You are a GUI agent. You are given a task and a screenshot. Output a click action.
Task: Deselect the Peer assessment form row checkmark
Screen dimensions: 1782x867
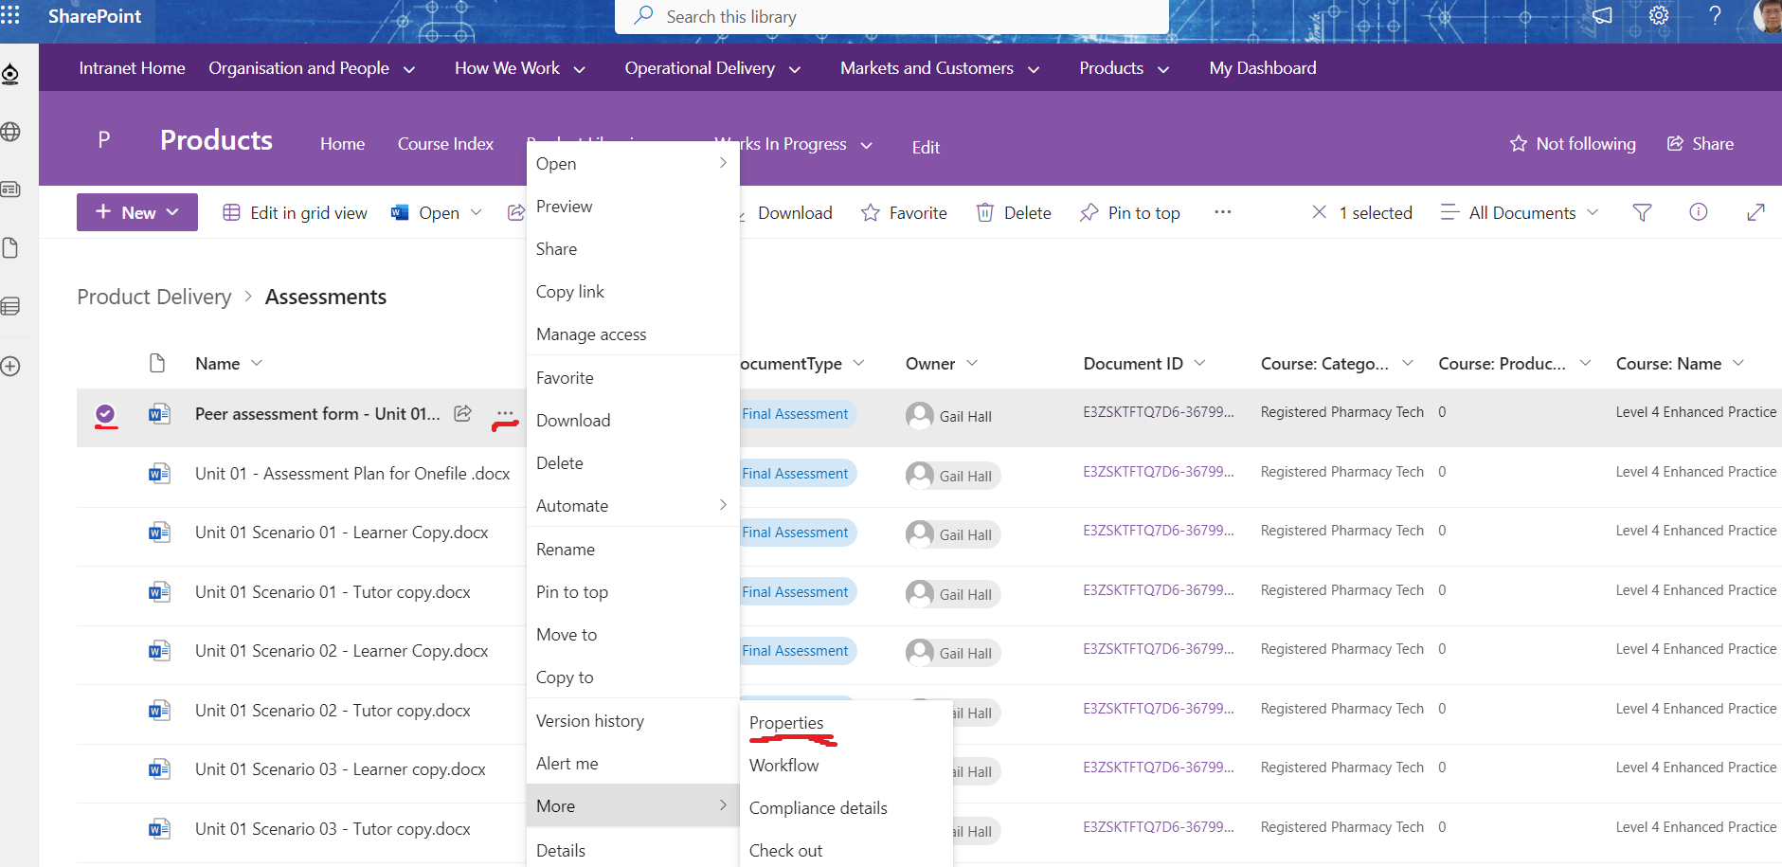[105, 413]
